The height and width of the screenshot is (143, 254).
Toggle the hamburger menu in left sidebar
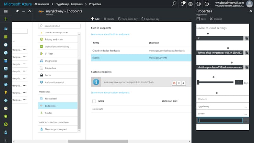pyautogui.click(x=5, y=11)
